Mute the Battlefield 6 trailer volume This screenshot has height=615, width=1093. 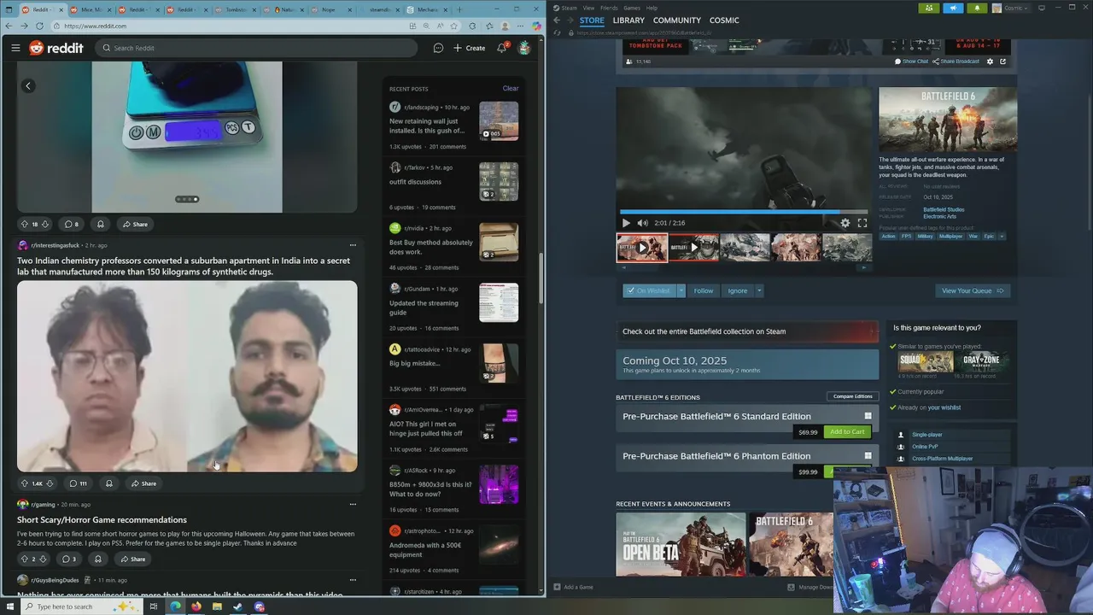pos(642,223)
